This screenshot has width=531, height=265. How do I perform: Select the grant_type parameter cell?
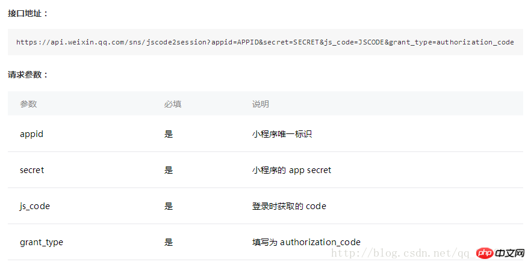coord(42,242)
